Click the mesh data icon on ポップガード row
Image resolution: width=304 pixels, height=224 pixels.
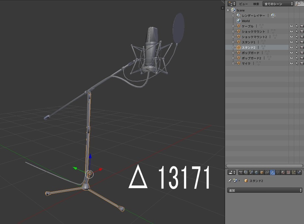click(267, 53)
